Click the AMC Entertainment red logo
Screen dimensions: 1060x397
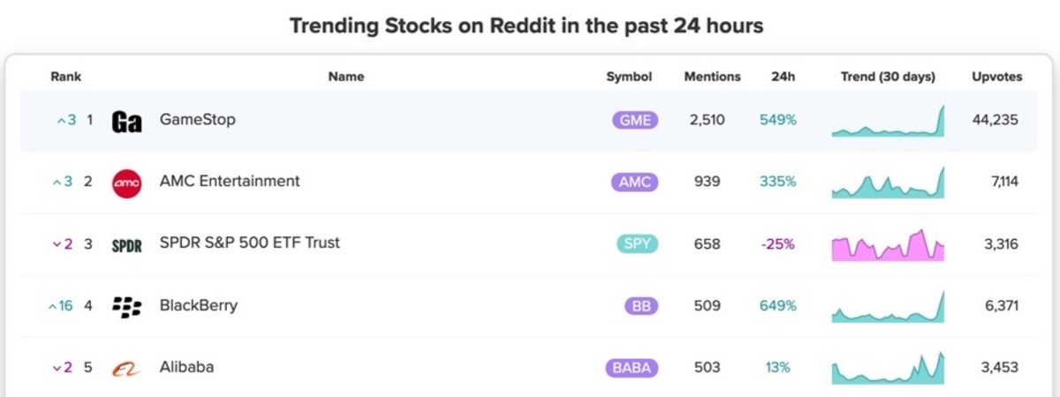(126, 183)
